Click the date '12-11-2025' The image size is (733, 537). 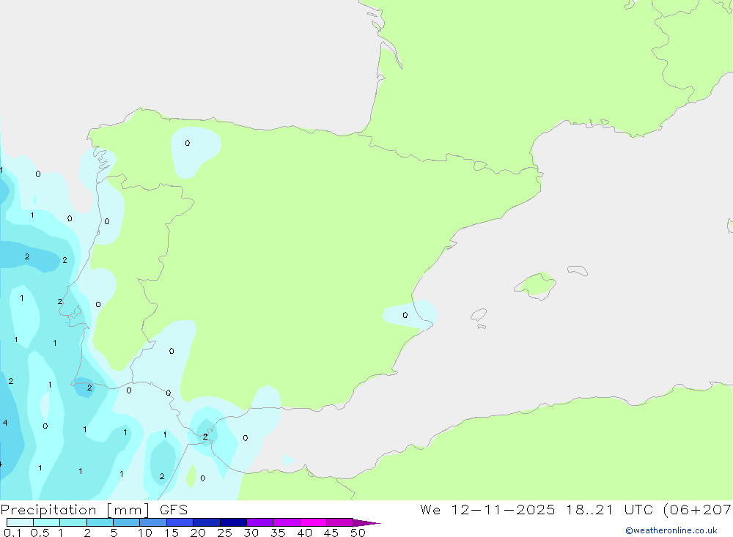pyautogui.click(x=503, y=509)
